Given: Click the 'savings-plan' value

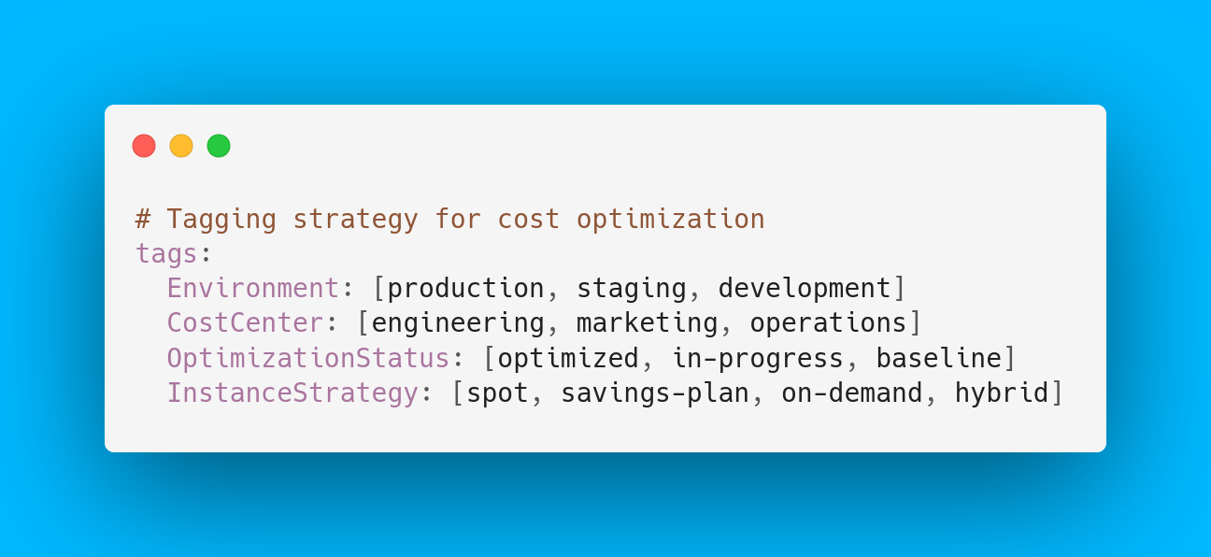Looking at the screenshot, I should [x=655, y=393].
